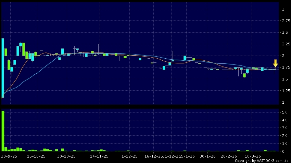Image resolution: width=291 pixels, height=163 pixels.
Task: Click the 1K volume axis label
Action: click(x=284, y=144)
